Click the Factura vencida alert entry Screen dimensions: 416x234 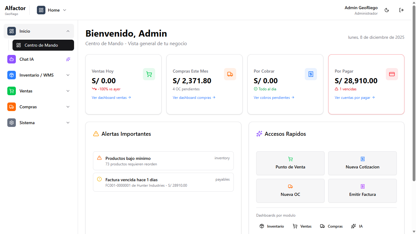163,182
